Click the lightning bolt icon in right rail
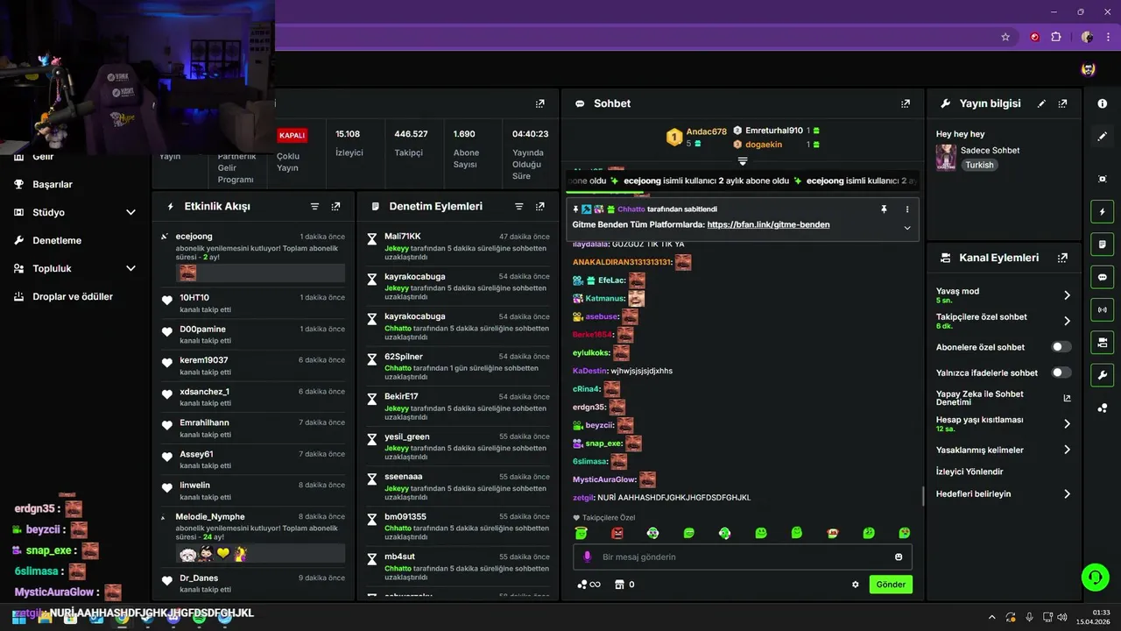1121x631 pixels. 1102,212
